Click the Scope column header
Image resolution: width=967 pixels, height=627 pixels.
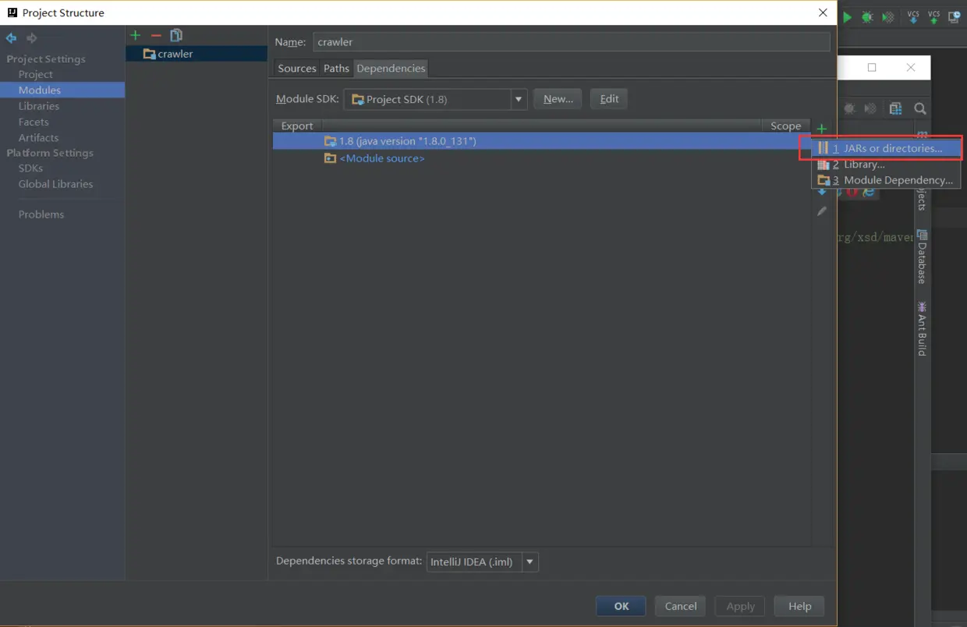tap(785, 126)
